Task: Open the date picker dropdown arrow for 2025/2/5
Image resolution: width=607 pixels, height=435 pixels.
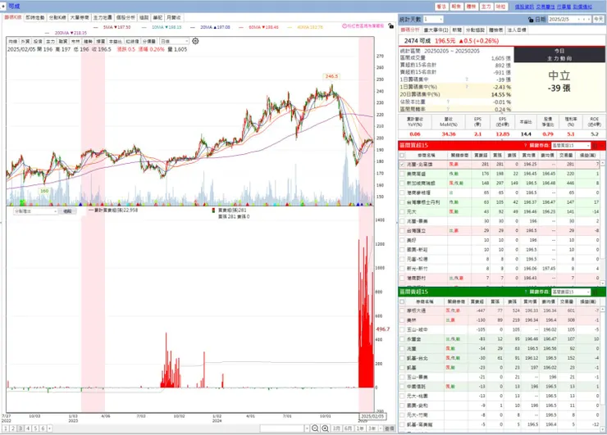Action: click(x=579, y=19)
